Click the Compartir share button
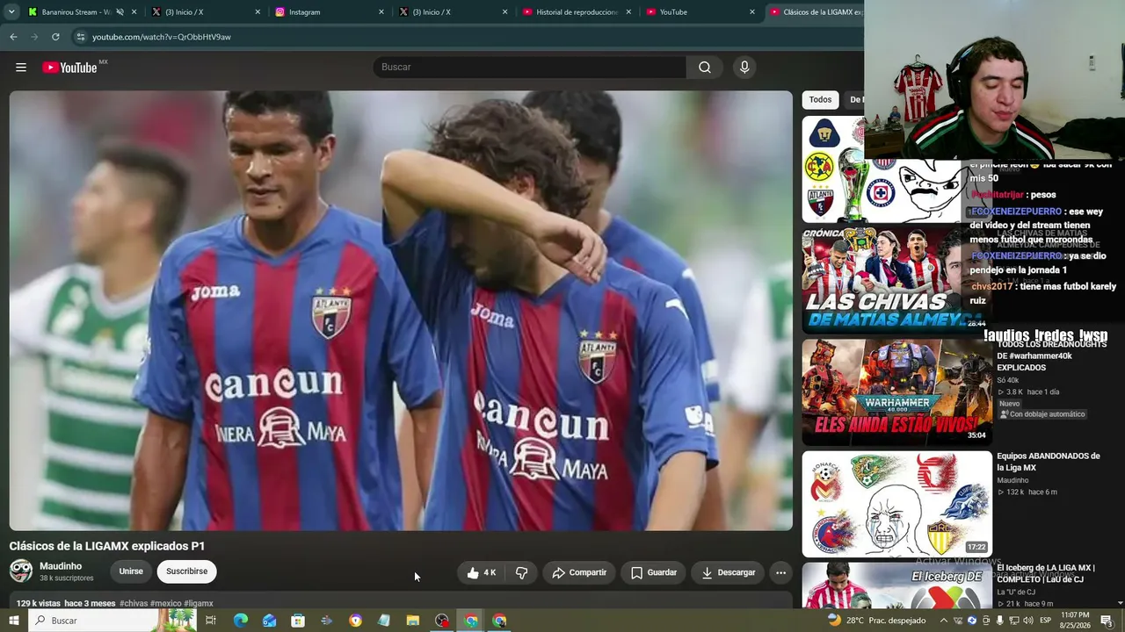Viewport: 1125px width, 632px height. pos(579,572)
